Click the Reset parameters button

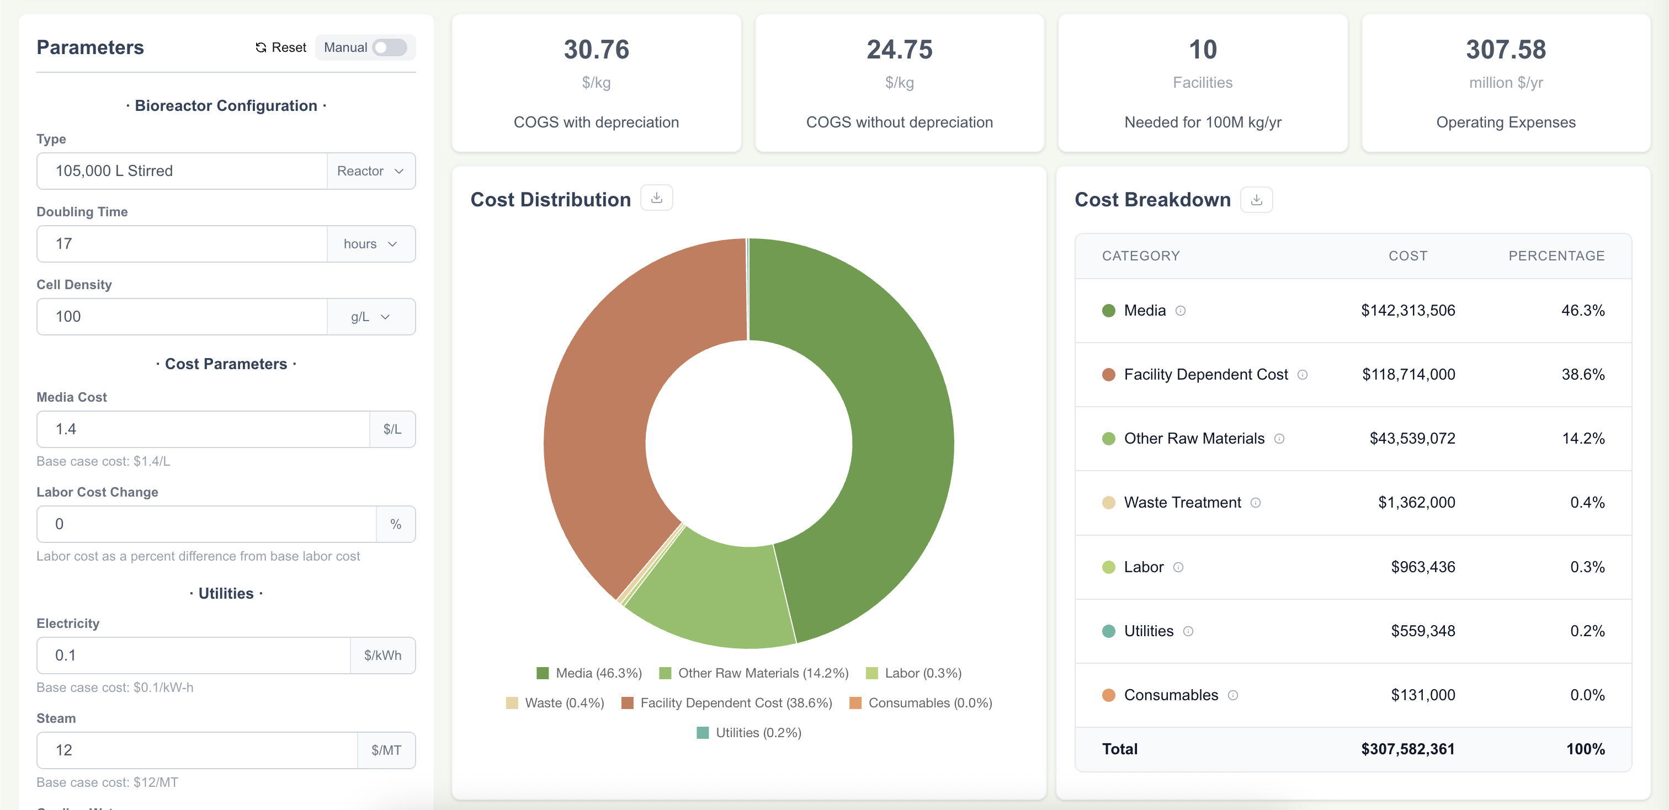(280, 47)
